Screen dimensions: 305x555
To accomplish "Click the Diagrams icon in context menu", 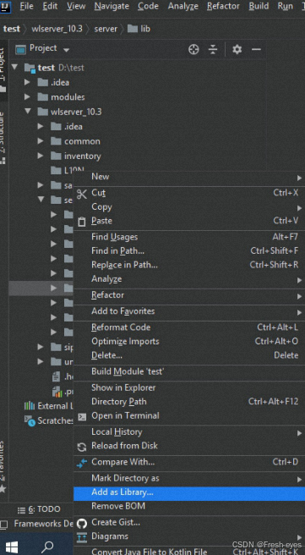I will click(x=82, y=537).
